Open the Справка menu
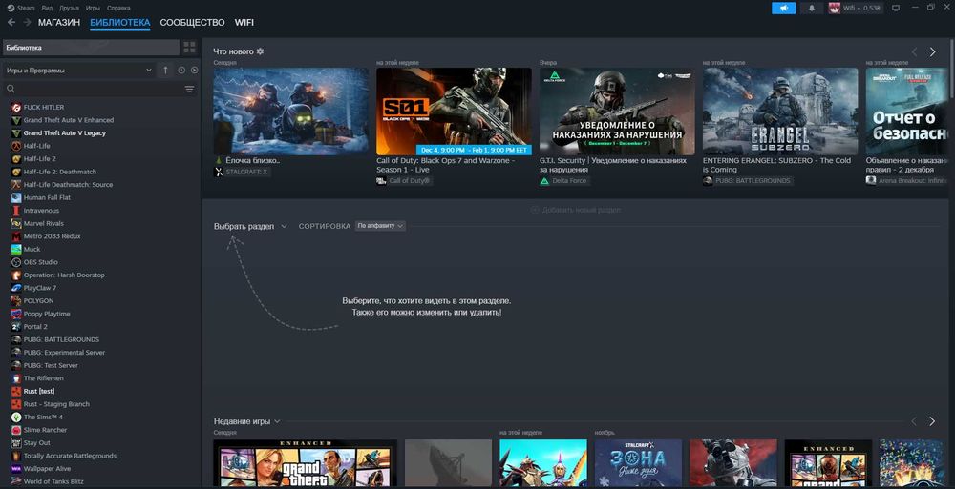The height and width of the screenshot is (489, 955). click(118, 8)
